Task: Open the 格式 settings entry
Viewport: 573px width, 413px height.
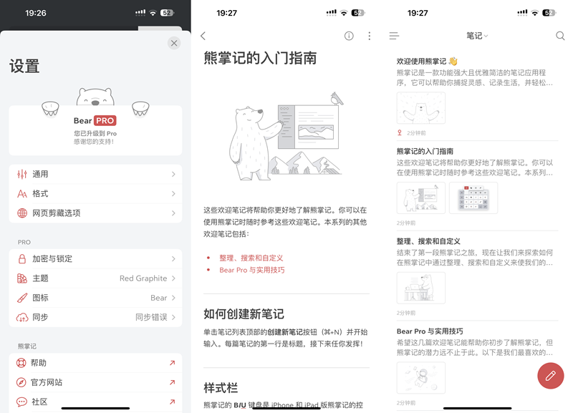Action: (95, 193)
